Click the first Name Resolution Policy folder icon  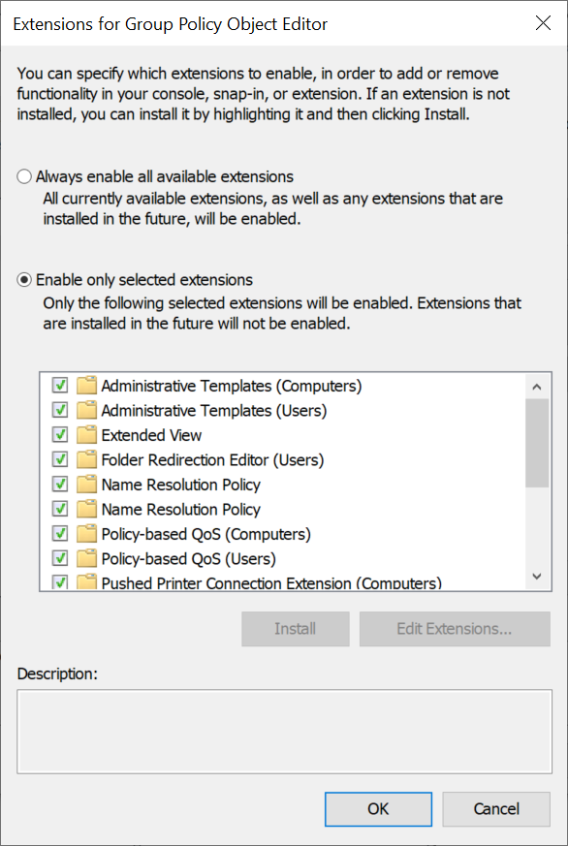click(86, 485)
